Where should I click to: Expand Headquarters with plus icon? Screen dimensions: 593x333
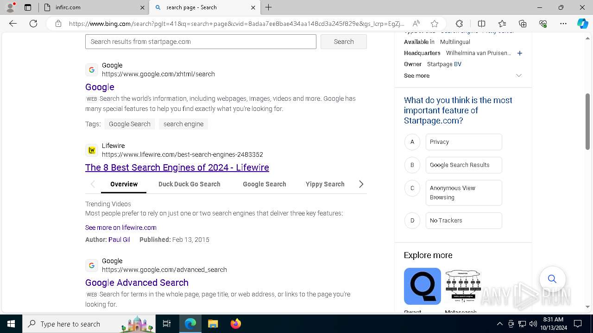[x=520, y=53]
